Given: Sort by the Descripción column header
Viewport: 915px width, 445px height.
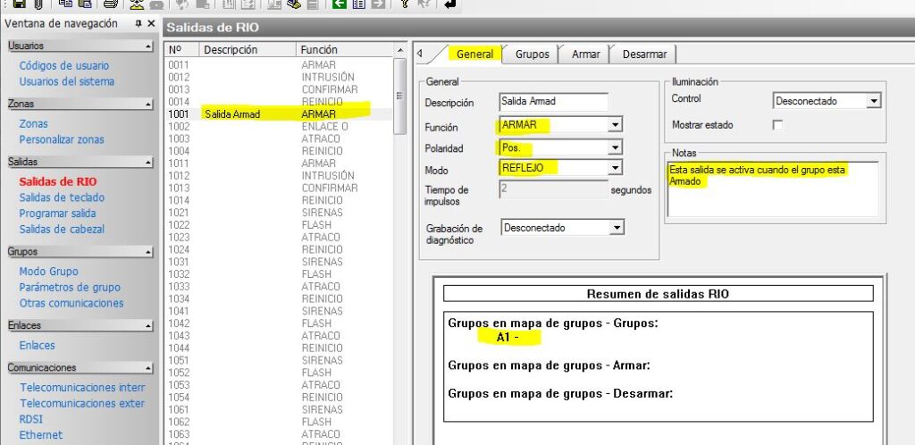Looking at the screenshot, I should click(x=248, y=49).
